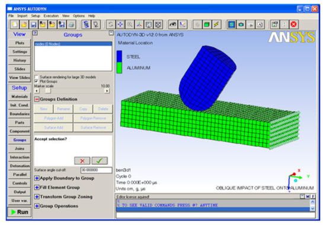Click the text annotation A icon
This screenshot has height=225, width=326.
[260, 24]
